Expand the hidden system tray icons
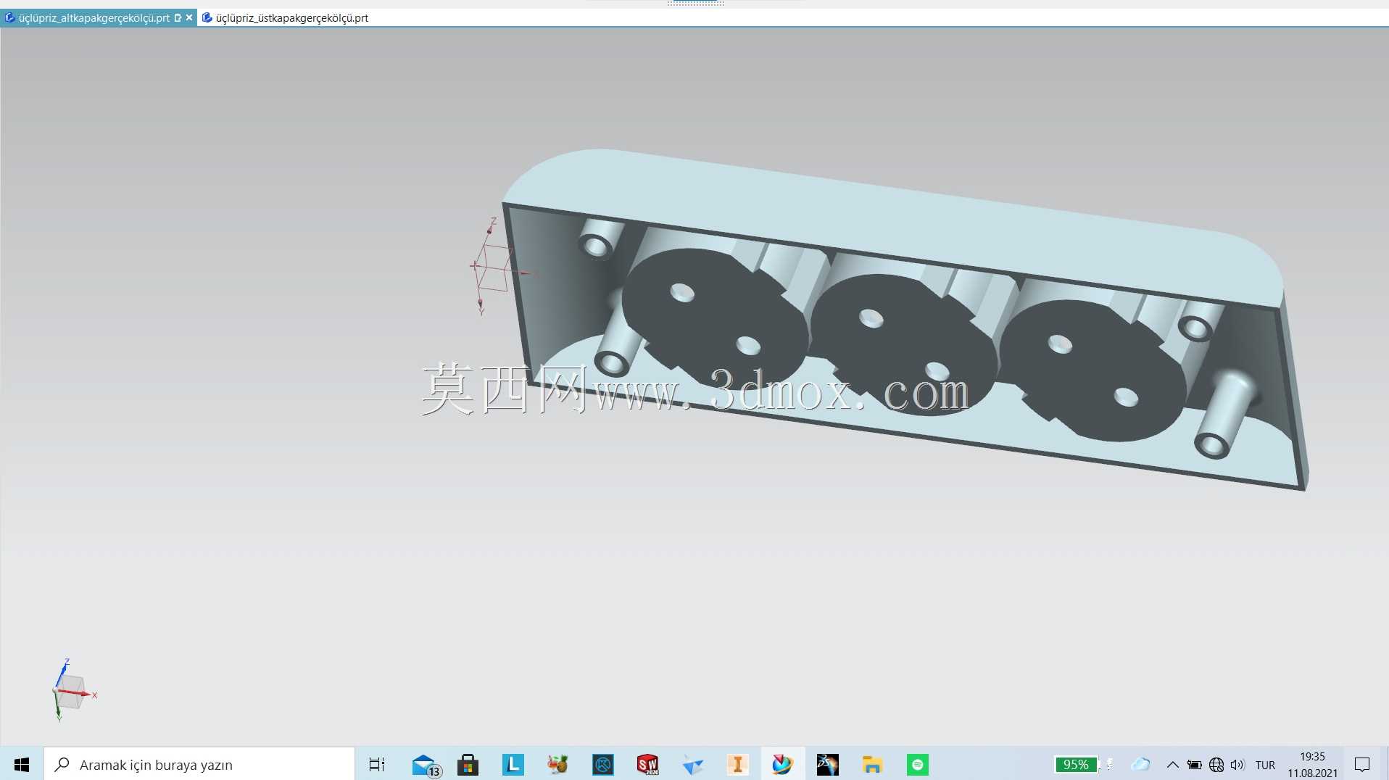Screen dimensions: 1389x780 click(1172, 764)
